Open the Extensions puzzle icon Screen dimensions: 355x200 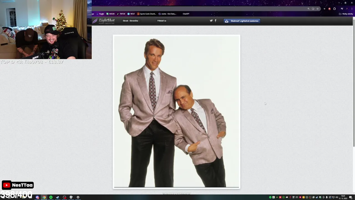tap(334, 9)
